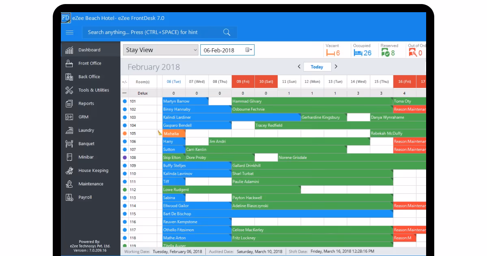Click Reason:Maintenance block on room 102
487x256 pixels.
pos(409,109)
